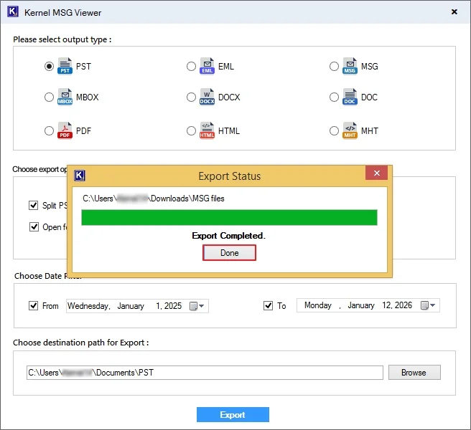Open the To date calendar dropdown
Screen dimensions: 471x430
[x=429, y=305]
